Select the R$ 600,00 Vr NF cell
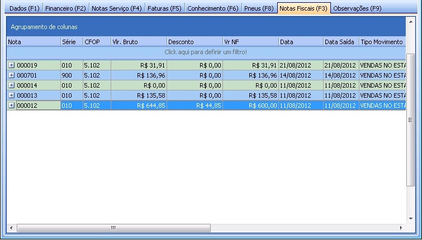Screen dimensions: 422x240 coord(250,105)
